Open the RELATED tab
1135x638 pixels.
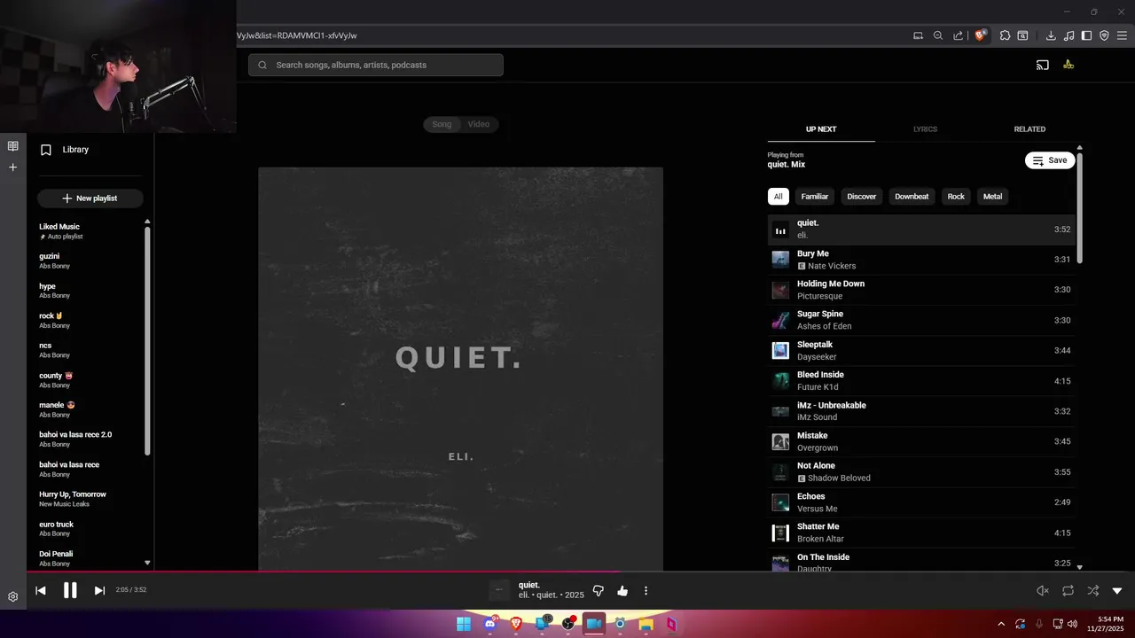(1029, 129)
